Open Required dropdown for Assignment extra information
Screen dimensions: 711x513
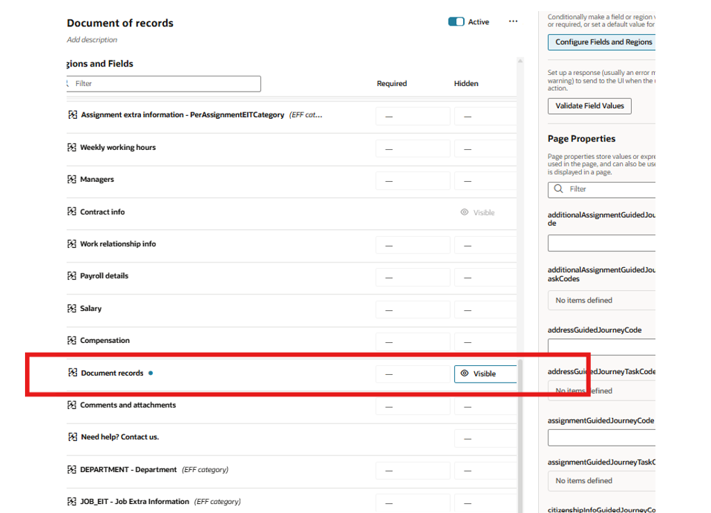point(412,117)
